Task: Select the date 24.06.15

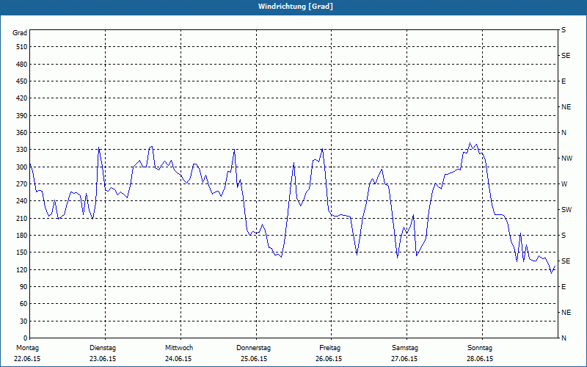Action: coord(178,359)
